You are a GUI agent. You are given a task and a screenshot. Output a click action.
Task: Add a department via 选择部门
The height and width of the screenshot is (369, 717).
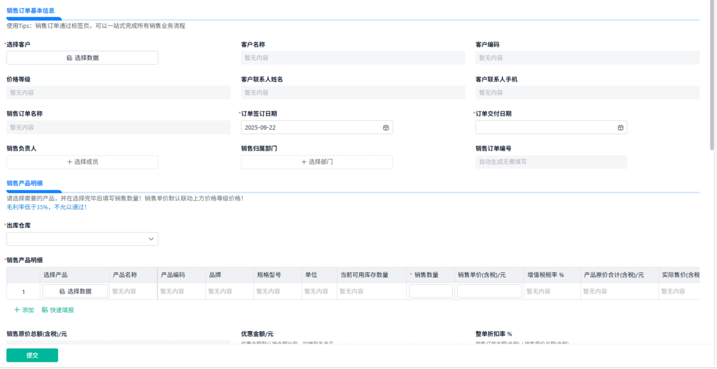pos(317,162)
